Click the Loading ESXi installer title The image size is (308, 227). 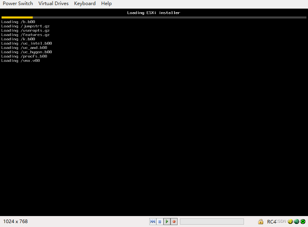154,13
